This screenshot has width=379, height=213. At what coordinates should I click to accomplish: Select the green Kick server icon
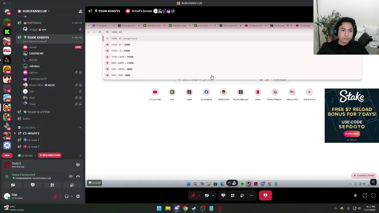point(7,31)
